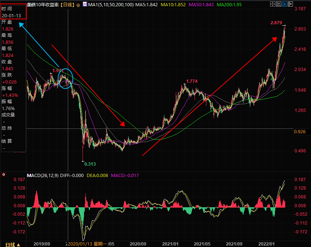Click the MA1 indicator chart icon
The height and width of the screenshot is (247, 311).
pyautogui.click(x=85, y=4)
